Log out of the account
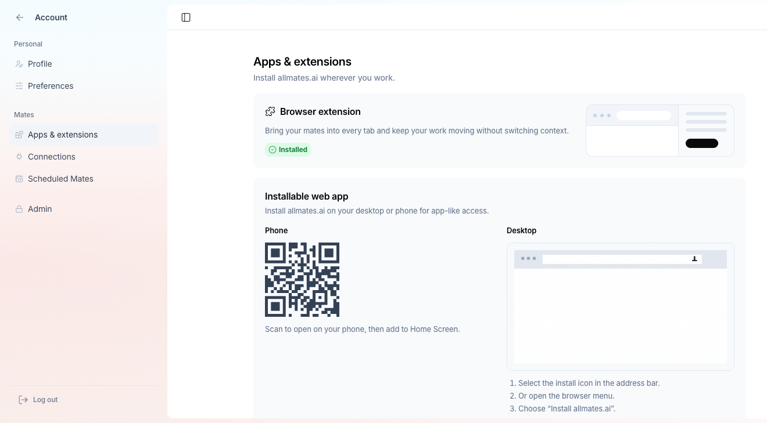The height and width of the screenshot is (423, 767). [84, 400]
